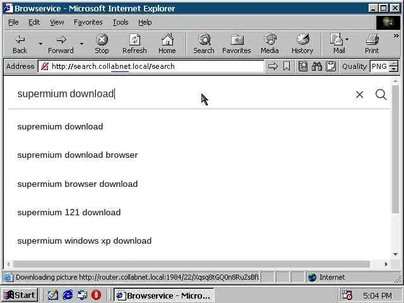The image size is (404, 303).
Task: Click the page icon in address bar
Action: tap(45, 66)
